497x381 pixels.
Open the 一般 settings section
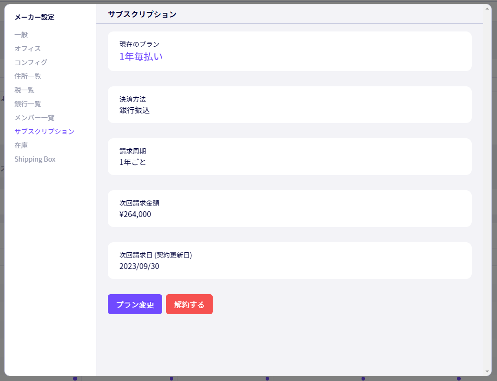point(21,34)
